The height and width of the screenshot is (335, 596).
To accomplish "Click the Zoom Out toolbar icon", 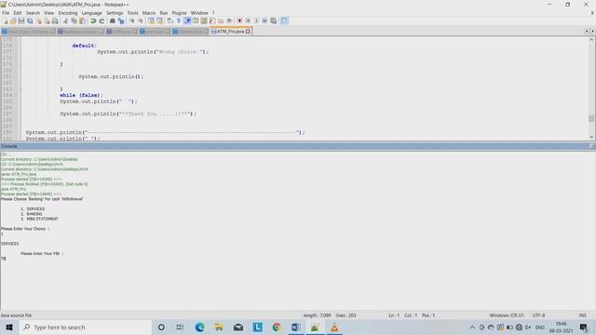I will click(141, 20).
